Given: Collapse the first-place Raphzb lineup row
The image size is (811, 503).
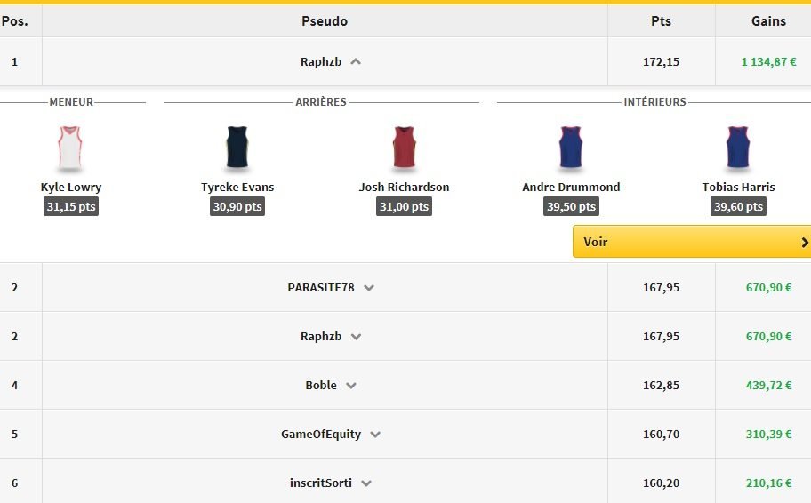Looking at the screenshot, I should click(x=356, y=62).
